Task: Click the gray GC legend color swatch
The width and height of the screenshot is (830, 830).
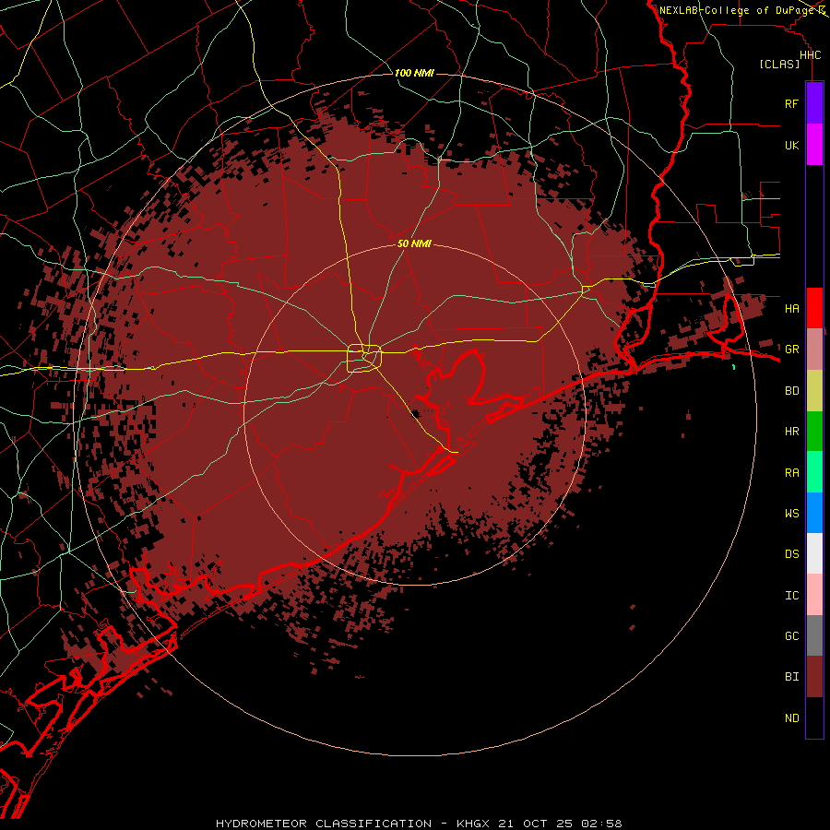Action: tap(814, 635)
